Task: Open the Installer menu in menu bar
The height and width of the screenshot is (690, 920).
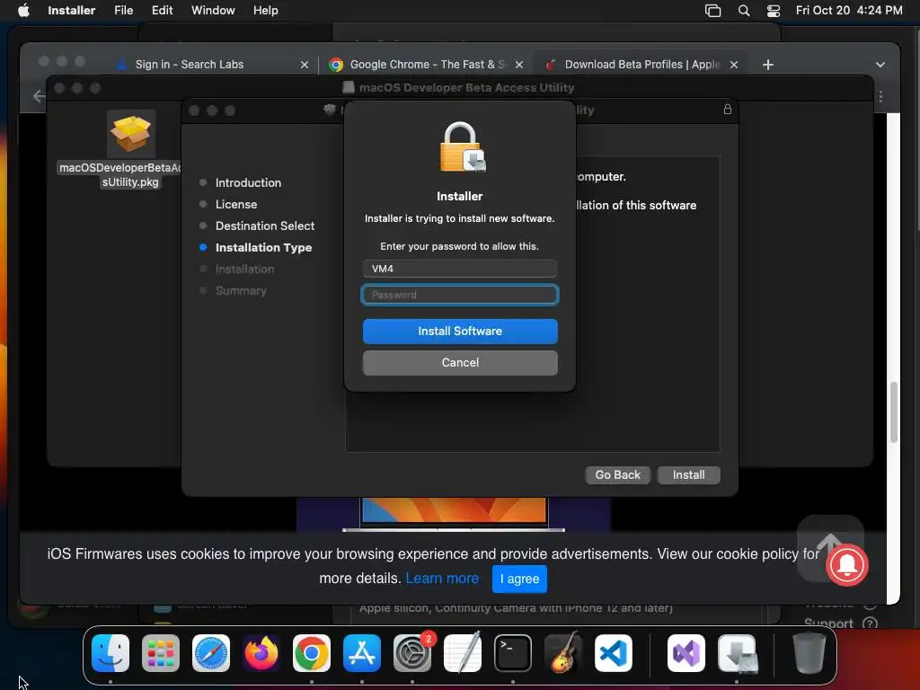Action: pyautogui.click(x=71, y=11)
